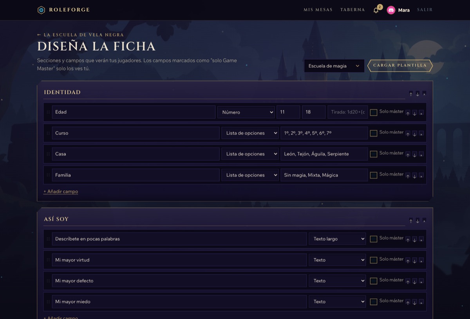Click the Mara username
The width and height of the screenshot is (470, 319).
coord(404,10)
